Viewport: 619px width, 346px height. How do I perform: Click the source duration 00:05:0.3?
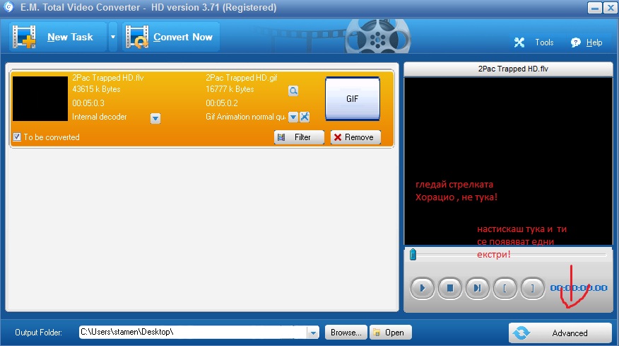point(88,103)
